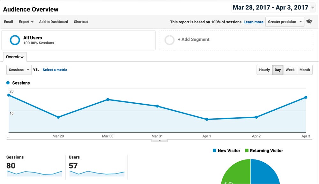Image resolution: width=319 pixels, height=184 pixels.
Task: Switch chart to Week view
Action: coord(290,70)
